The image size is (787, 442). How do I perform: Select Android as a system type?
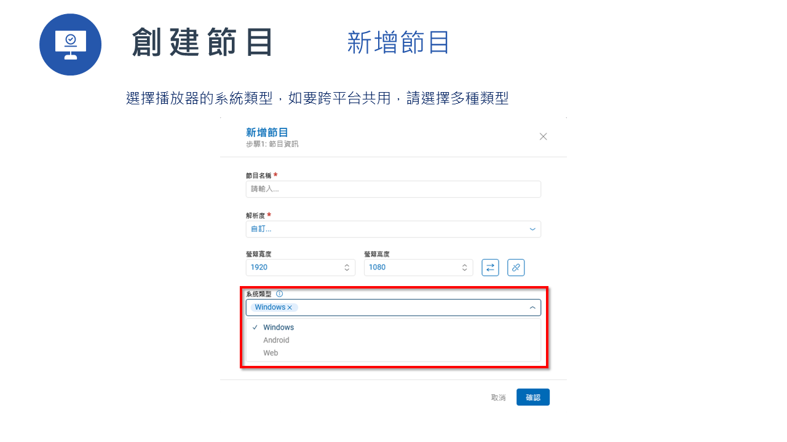[276, 340]
